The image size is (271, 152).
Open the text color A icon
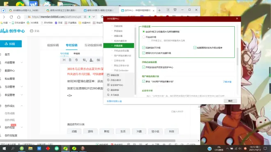[91, 60]
